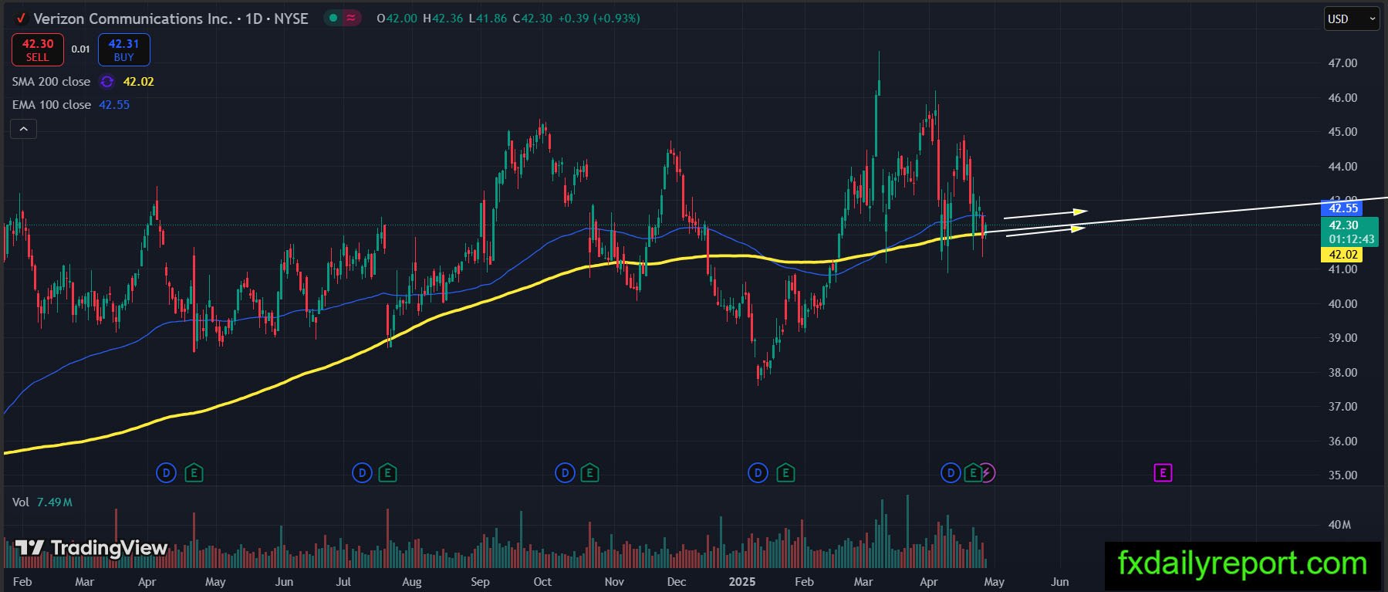Click the dividend D marker for April 2025
Viewport: 1388px width, 592px height.
[x=951, y=472]
